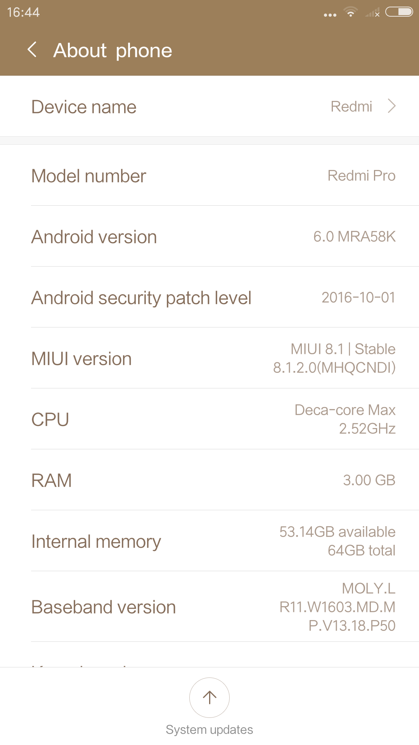The height and width of the screenshot is (745, 419).
Task: Tap the CPU information row
Action: [209, 419]
